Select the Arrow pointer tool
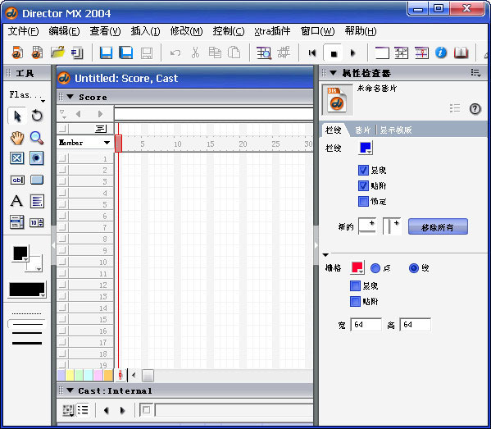The image size is (491, 429). [17, 116]
